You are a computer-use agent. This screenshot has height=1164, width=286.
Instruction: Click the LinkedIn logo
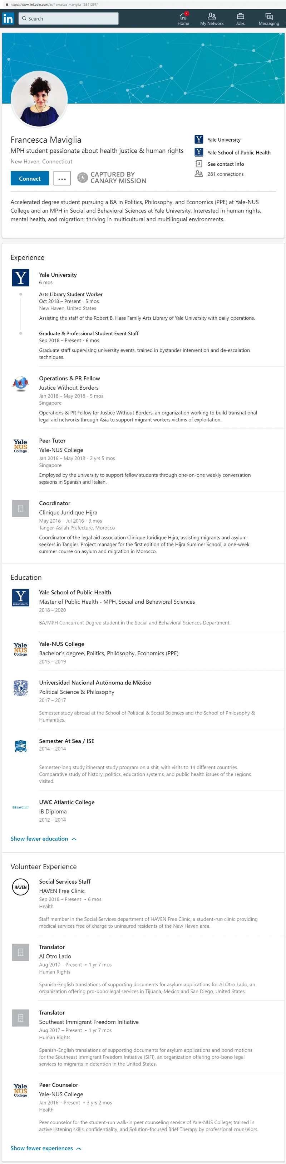[8, 19]
